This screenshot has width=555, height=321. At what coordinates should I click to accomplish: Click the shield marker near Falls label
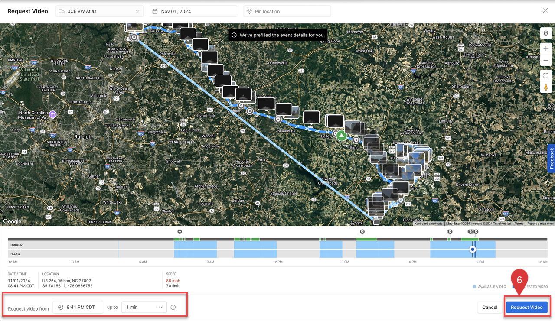point(134,38)
